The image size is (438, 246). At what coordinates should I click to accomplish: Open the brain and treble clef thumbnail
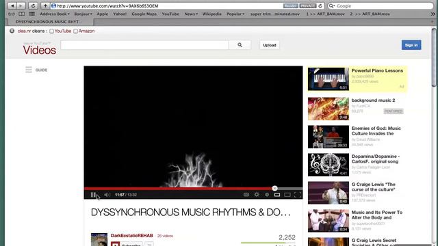coord(328,165)
